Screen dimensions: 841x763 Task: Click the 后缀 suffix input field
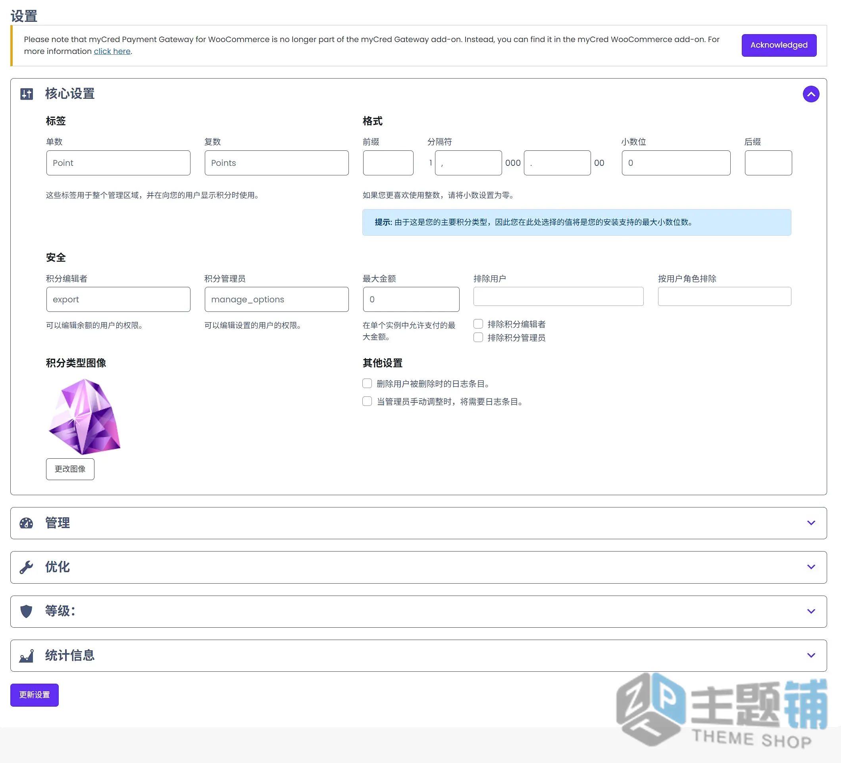(768, 163)
